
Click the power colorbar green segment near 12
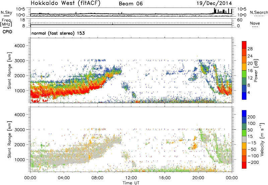(244, 74)
